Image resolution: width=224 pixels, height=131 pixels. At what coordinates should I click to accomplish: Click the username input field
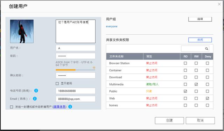76,48
